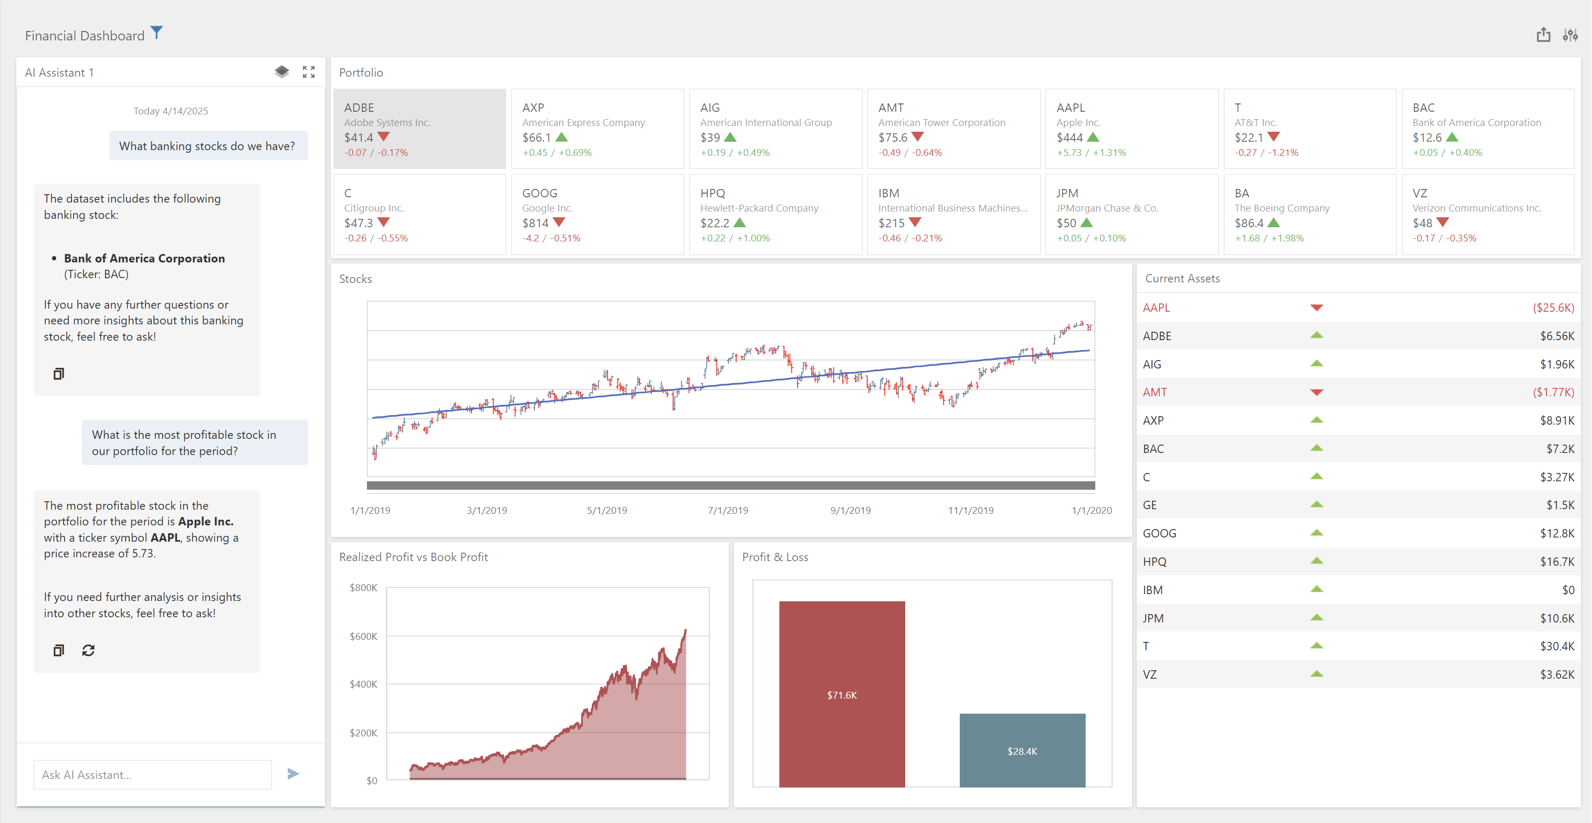Click the send message arrow icon
The image size is (1592, 823).
click(x=293, y=774)
